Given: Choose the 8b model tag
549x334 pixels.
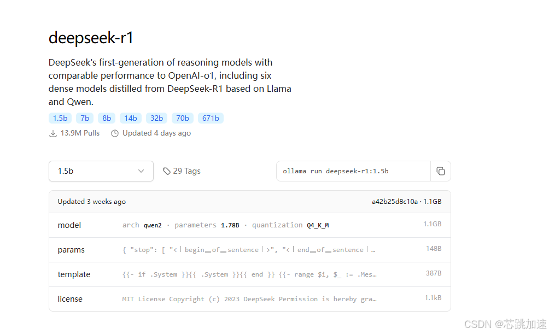Looking at the screenshot, I should pyautogui.click(x=107, y=118).
